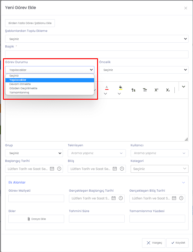Click Vazgeç to cancel
This screenshot has width=193, height=252.
pyautogui.click(x=153, y=243)
